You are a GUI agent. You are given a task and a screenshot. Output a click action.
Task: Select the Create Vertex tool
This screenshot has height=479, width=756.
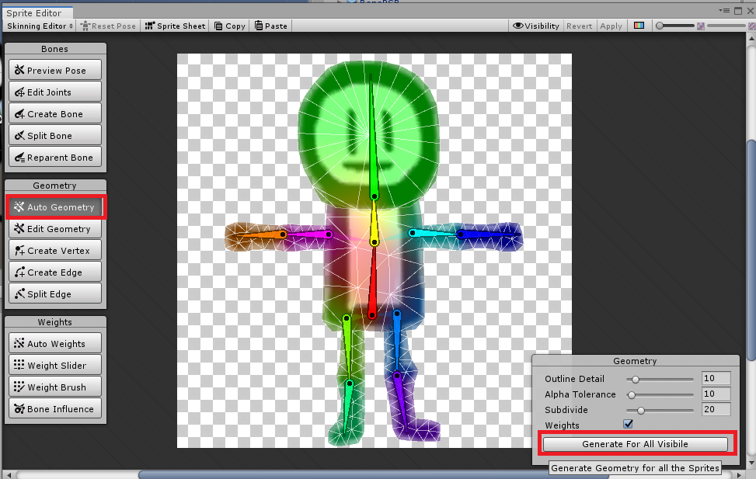click(55, 250)
